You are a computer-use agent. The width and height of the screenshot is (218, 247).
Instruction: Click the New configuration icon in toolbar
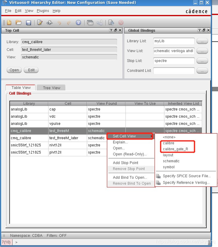[x=9, y=22]
